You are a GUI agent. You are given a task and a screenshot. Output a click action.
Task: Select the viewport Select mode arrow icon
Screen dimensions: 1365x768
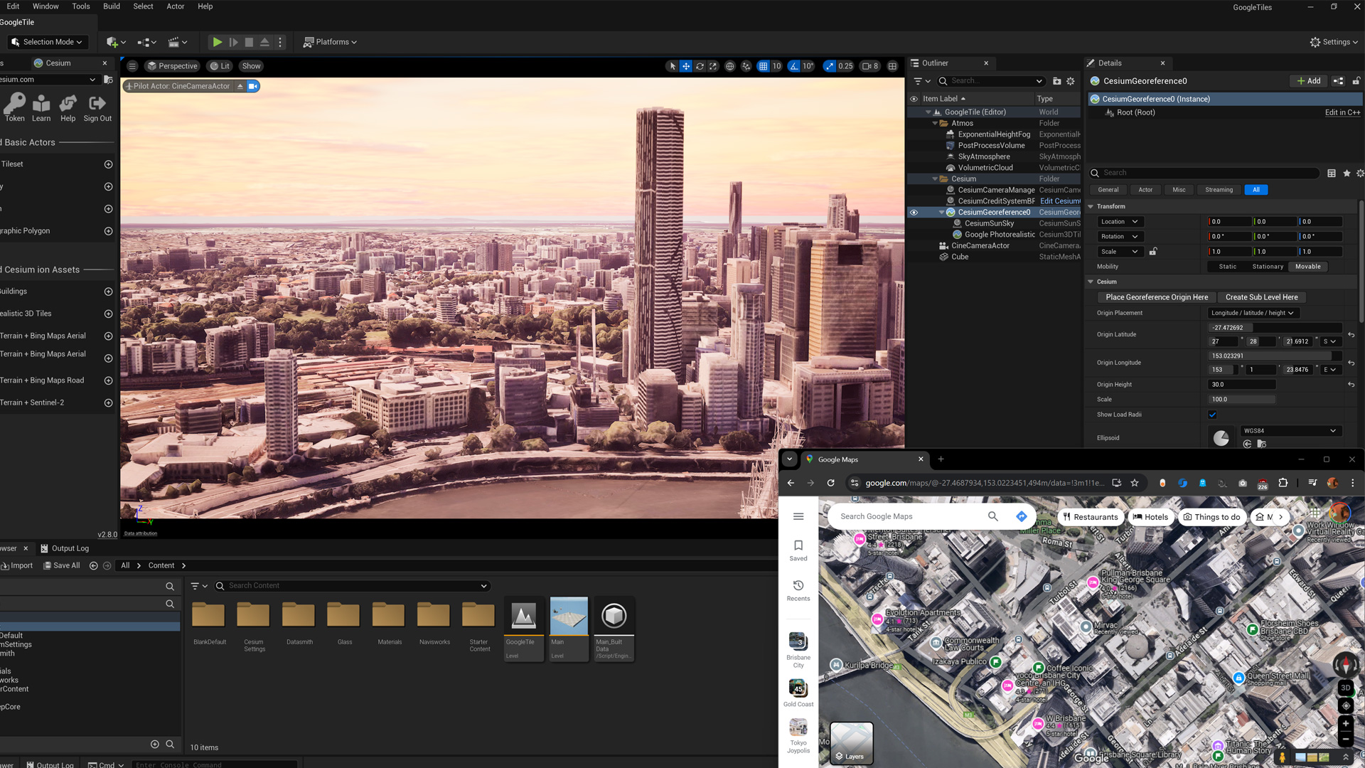pos(673,66)
